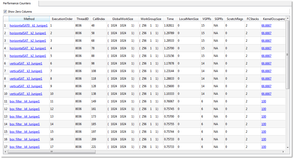Click the FCStacks column header
Viewport: 294px width, 159px height.
point(253,19)
